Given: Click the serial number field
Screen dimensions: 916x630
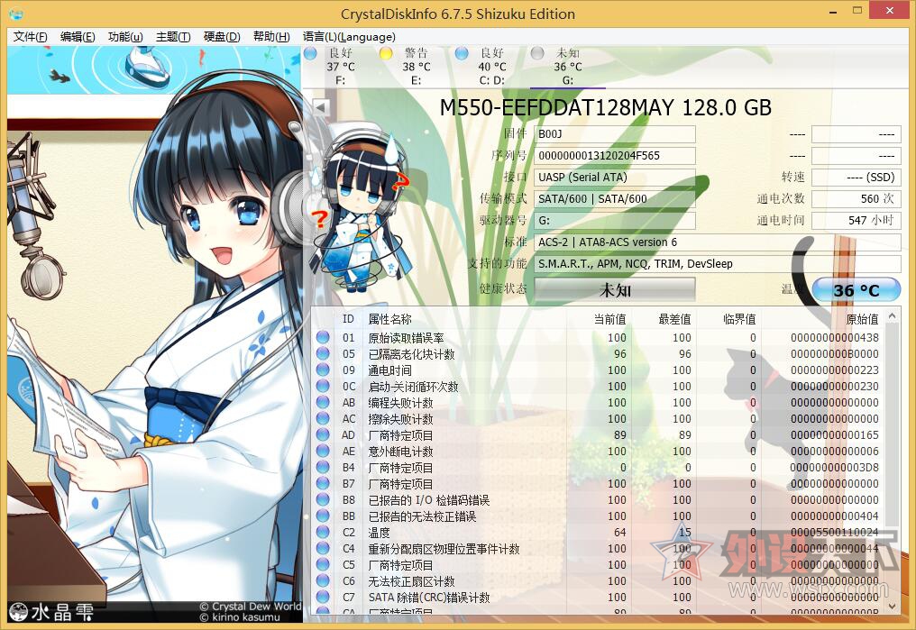Looking at the screenshot, I should (x=615, y=156).
